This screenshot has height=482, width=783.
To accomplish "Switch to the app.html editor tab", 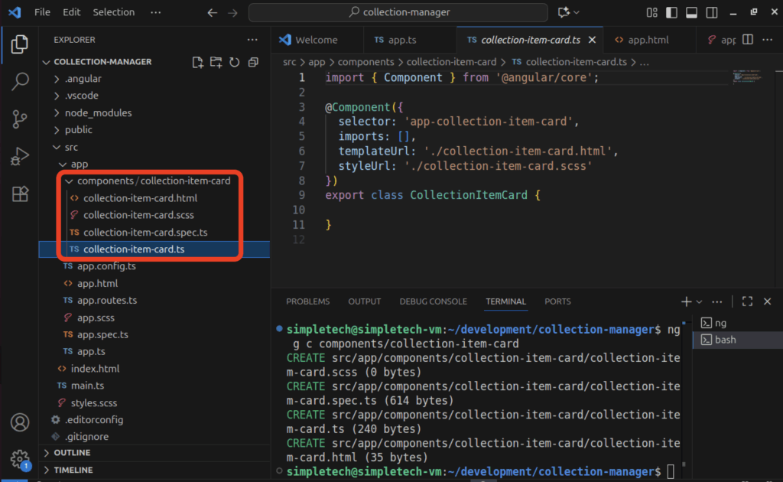I will pos(641,40).
